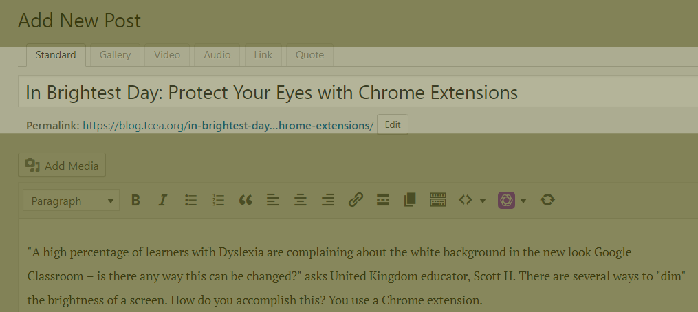Image resolution: width=698 pixels, height=312 pixels.
Task: Apply italic formatting to selected text
Action: pyautogui.click(x=163, y=200)
